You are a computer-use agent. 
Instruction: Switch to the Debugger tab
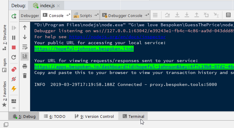(x=30, y=16)
